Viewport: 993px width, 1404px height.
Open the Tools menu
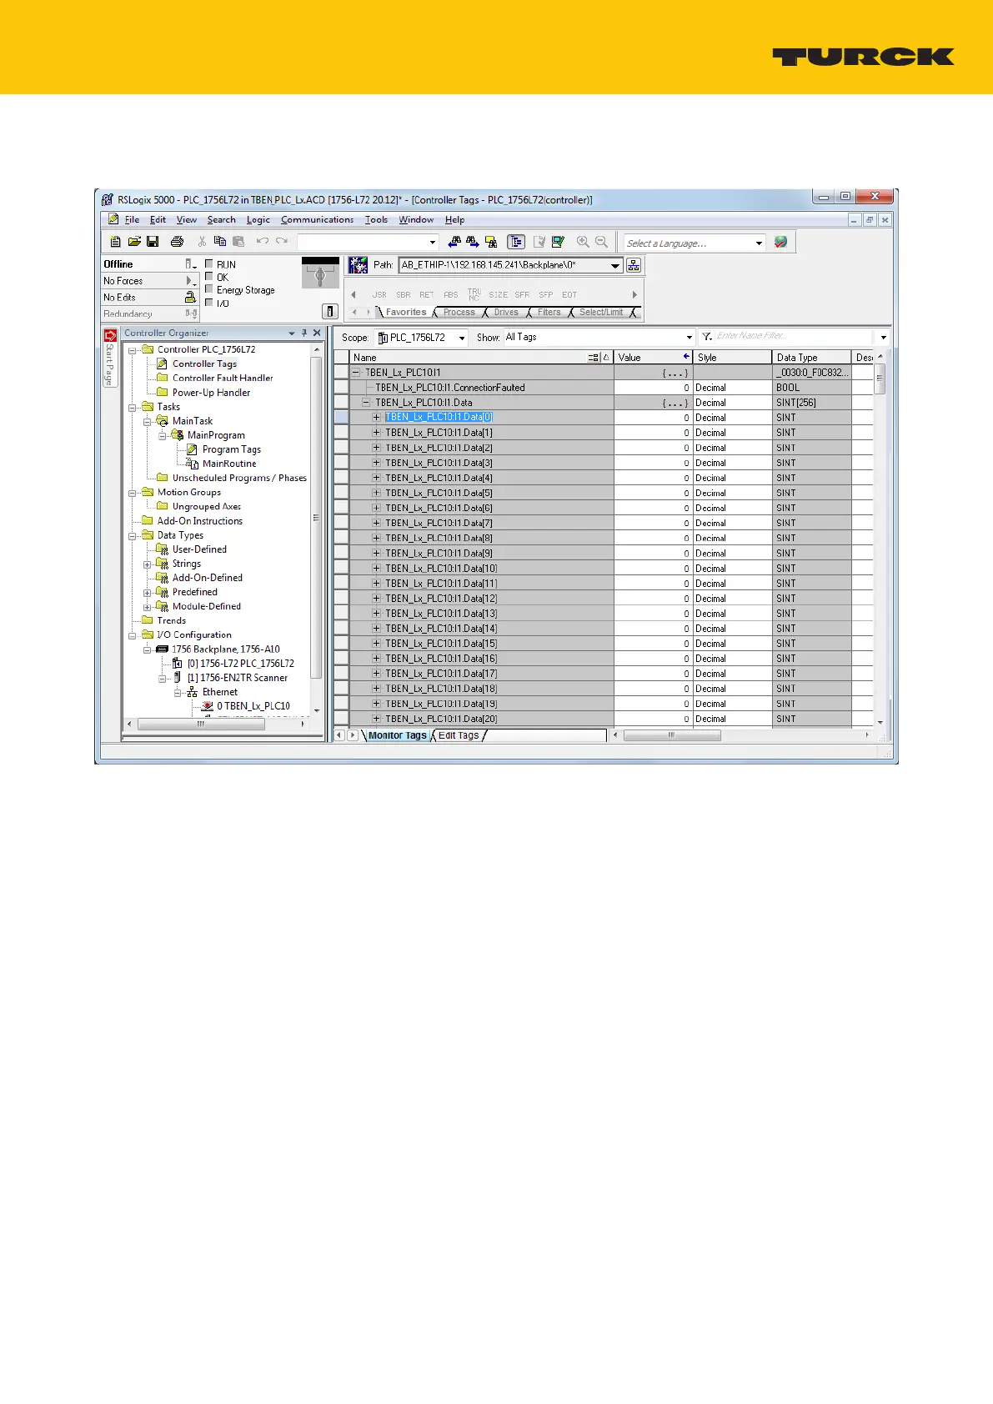pyautogui.click(x=376, y=220)
